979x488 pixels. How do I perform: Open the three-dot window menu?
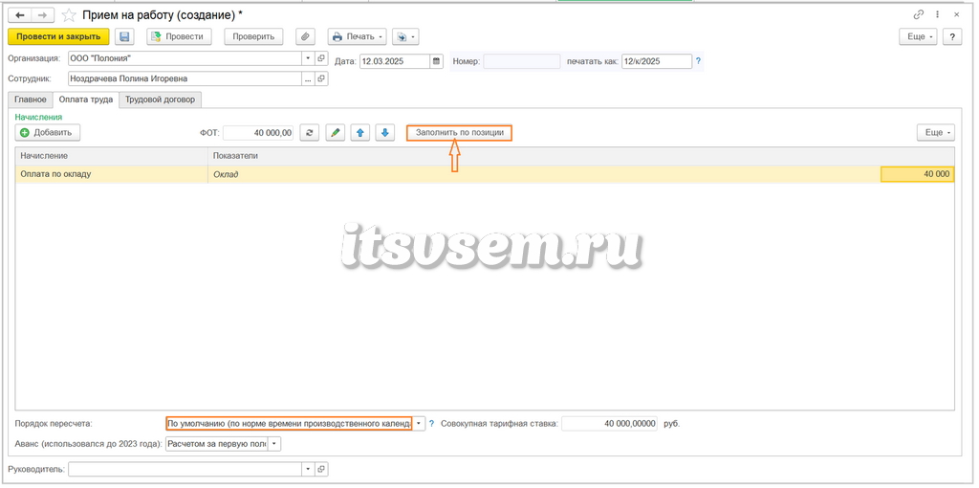point(937,14)
